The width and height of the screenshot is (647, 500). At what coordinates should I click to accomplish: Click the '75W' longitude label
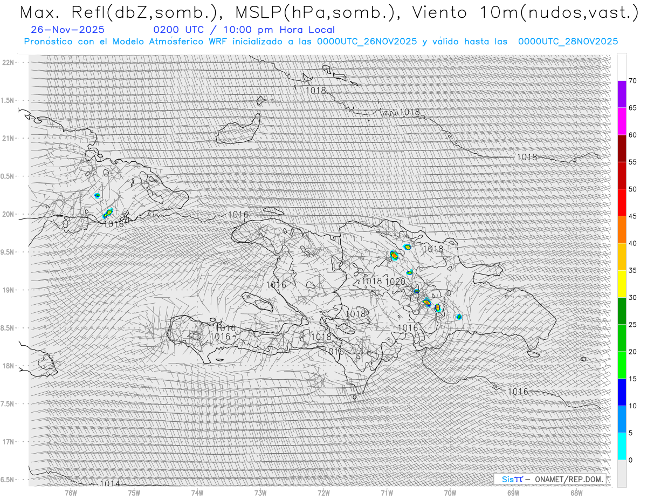134,492
